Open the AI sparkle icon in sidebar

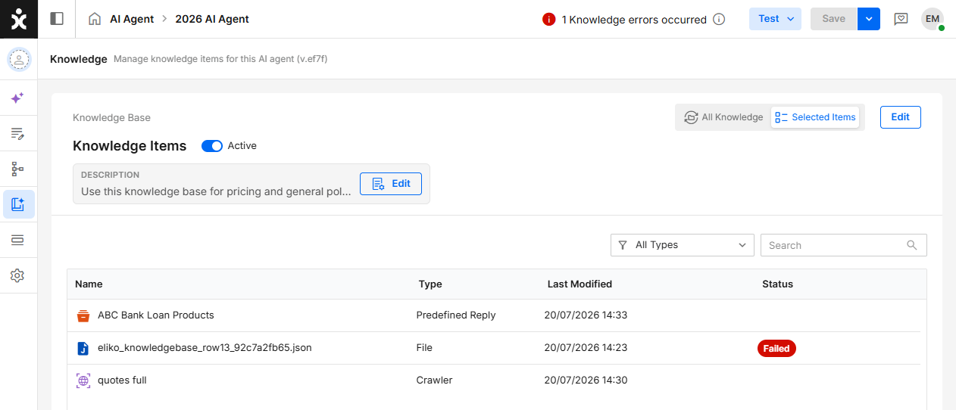17,98
